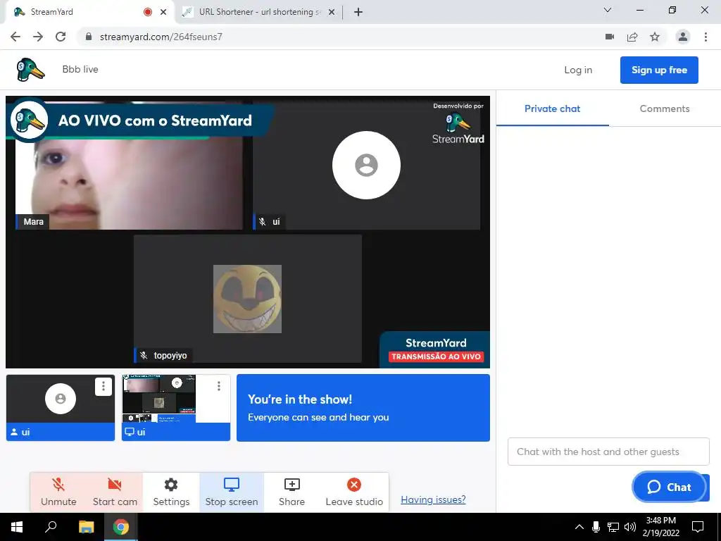Click microphone icon in system tray
The height and width of the screenshot is (541, 721).
pos(596,527)
